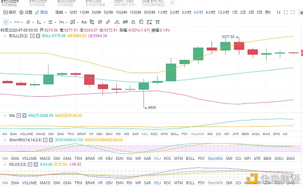Choose DPO in the MA panel's indicator row
This screenshot has height=187, width=303.
click(276, 134)
